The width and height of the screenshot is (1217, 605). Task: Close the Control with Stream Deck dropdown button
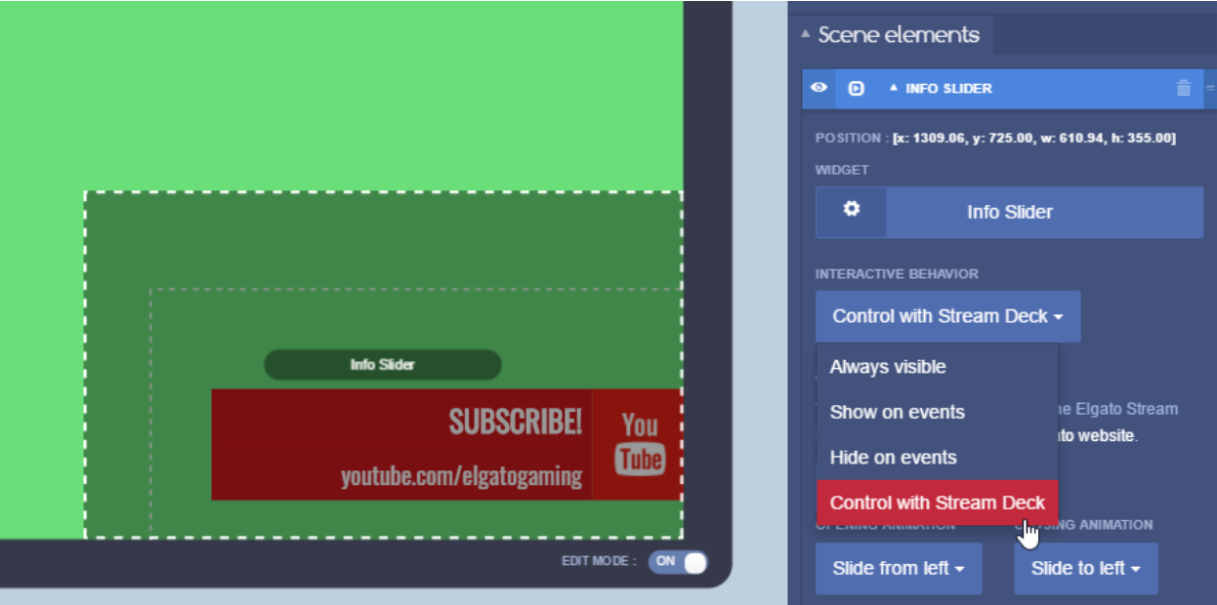[x=947, y=316]
